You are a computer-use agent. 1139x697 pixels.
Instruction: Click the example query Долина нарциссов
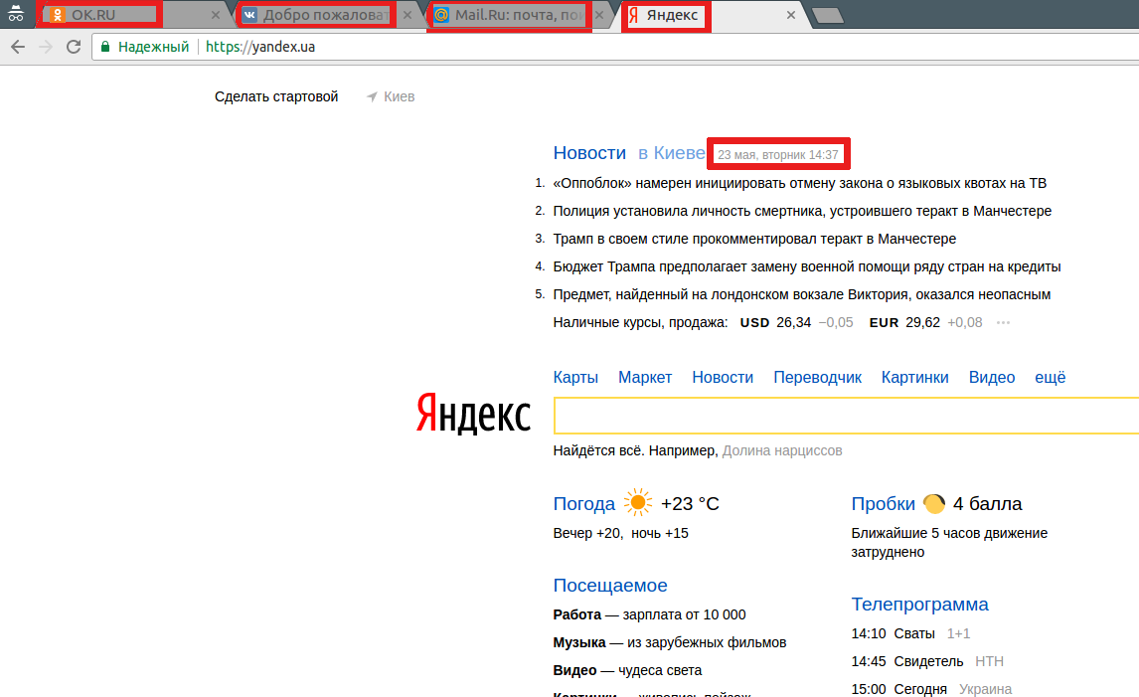click(x=782, y=450)
